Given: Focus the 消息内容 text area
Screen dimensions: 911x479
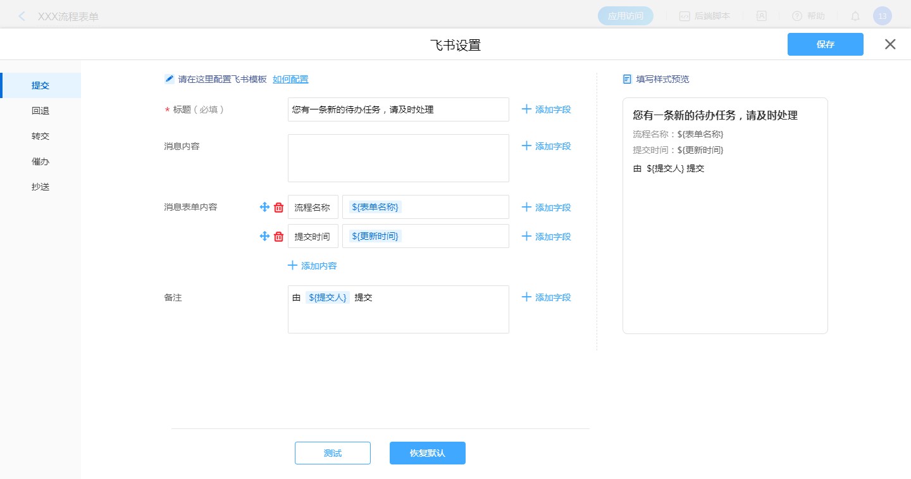Looking at the screenshot, I should [x=398, y=158].
